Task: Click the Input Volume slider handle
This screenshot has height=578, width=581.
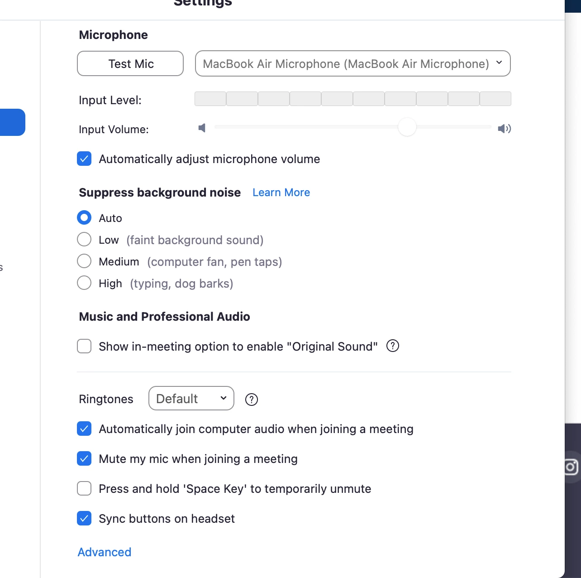Action: pos(407,127)
